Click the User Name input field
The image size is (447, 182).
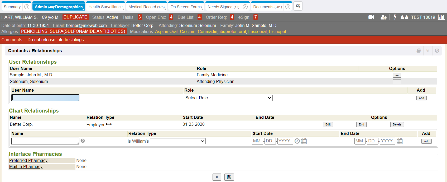tap(45, 98)
